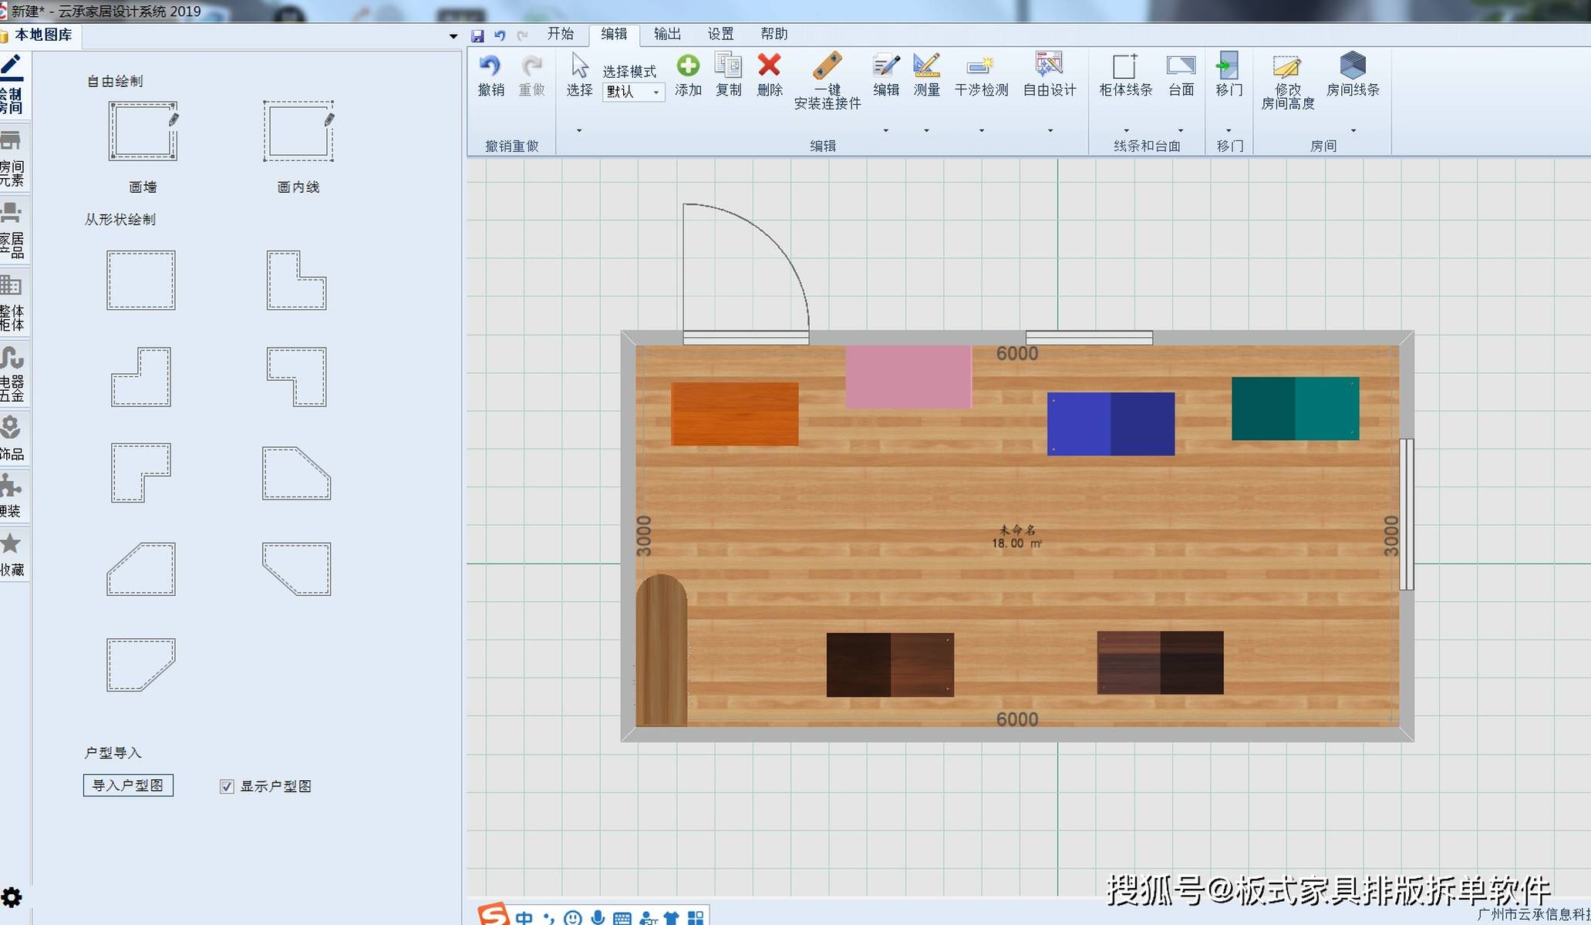The width and height of the screenshot is (1591, 925).
Task: Toggle the 显示户型图 checkbox
Action: [227, 786]
